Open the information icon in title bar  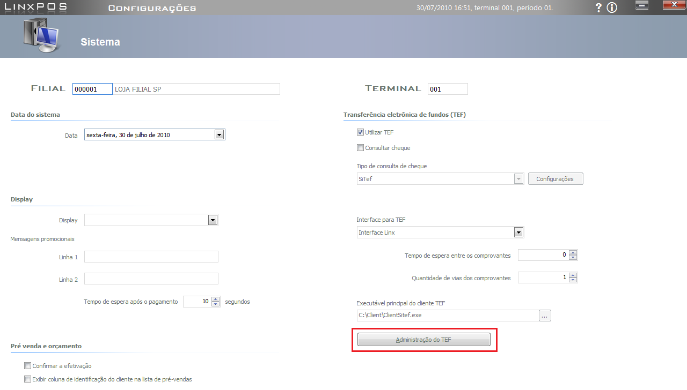click(x=612, y=7)
